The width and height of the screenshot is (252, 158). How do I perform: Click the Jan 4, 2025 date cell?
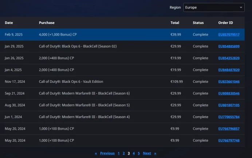click(x=13, y=70)
